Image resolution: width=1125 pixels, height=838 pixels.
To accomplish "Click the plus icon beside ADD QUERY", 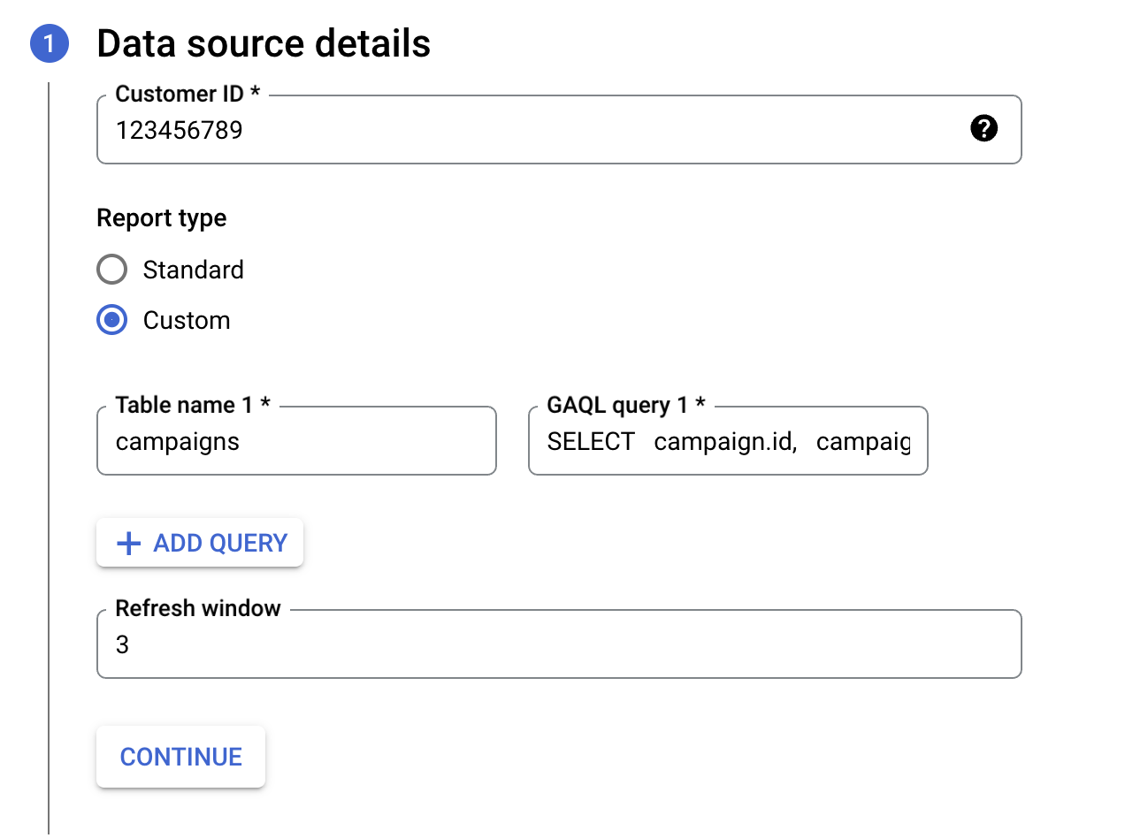I will click(x=129, y=543).
